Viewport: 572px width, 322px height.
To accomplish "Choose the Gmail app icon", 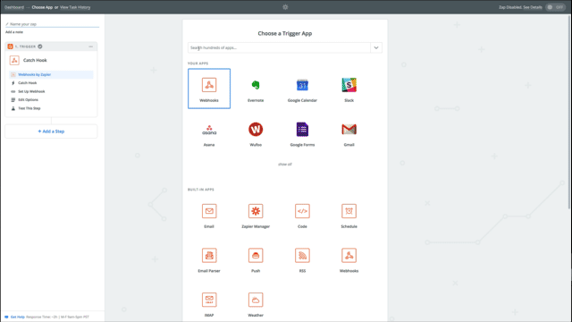I will tap(349, 130).
